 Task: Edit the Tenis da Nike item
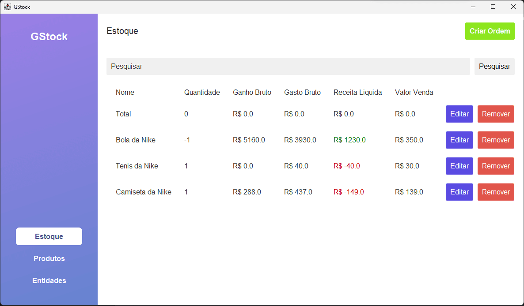tap(459, 166)
